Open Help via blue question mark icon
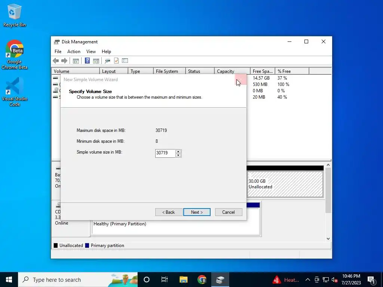 click(87, 61)
